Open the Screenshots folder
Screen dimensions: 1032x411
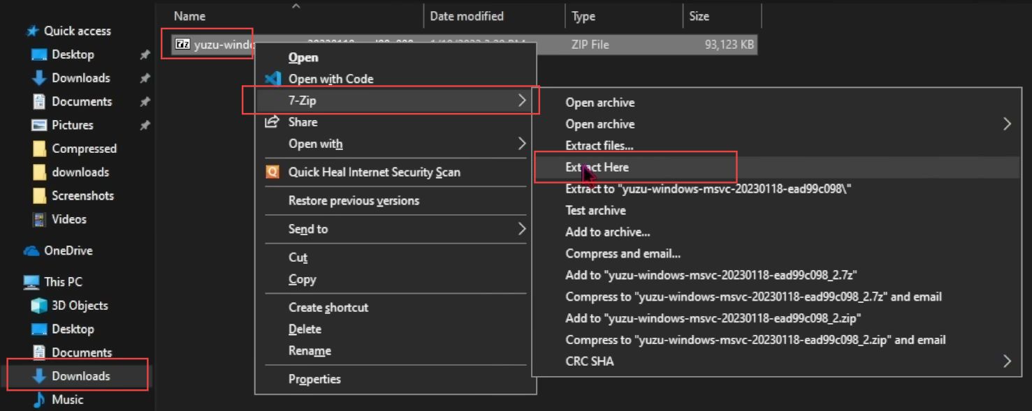(x=82, y=195)
